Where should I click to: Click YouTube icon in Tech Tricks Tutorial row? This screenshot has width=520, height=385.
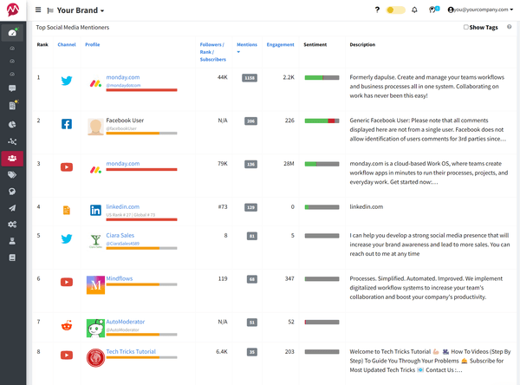click(67, 356)
